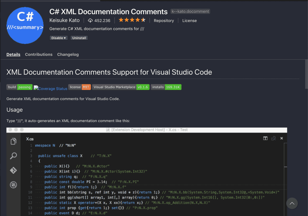This screenshot has width=308, height=216.
Task: Click the C# extension logo
Action: point(25,25)
